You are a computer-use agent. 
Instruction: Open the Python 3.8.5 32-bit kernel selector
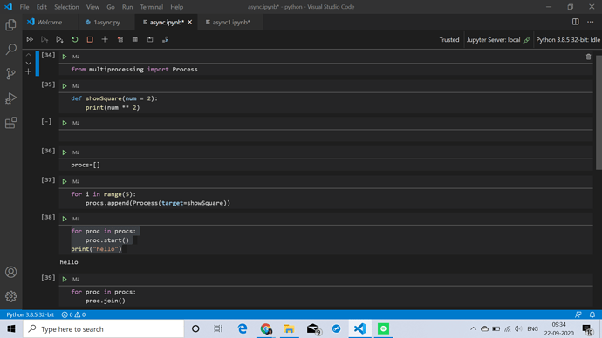568,40
